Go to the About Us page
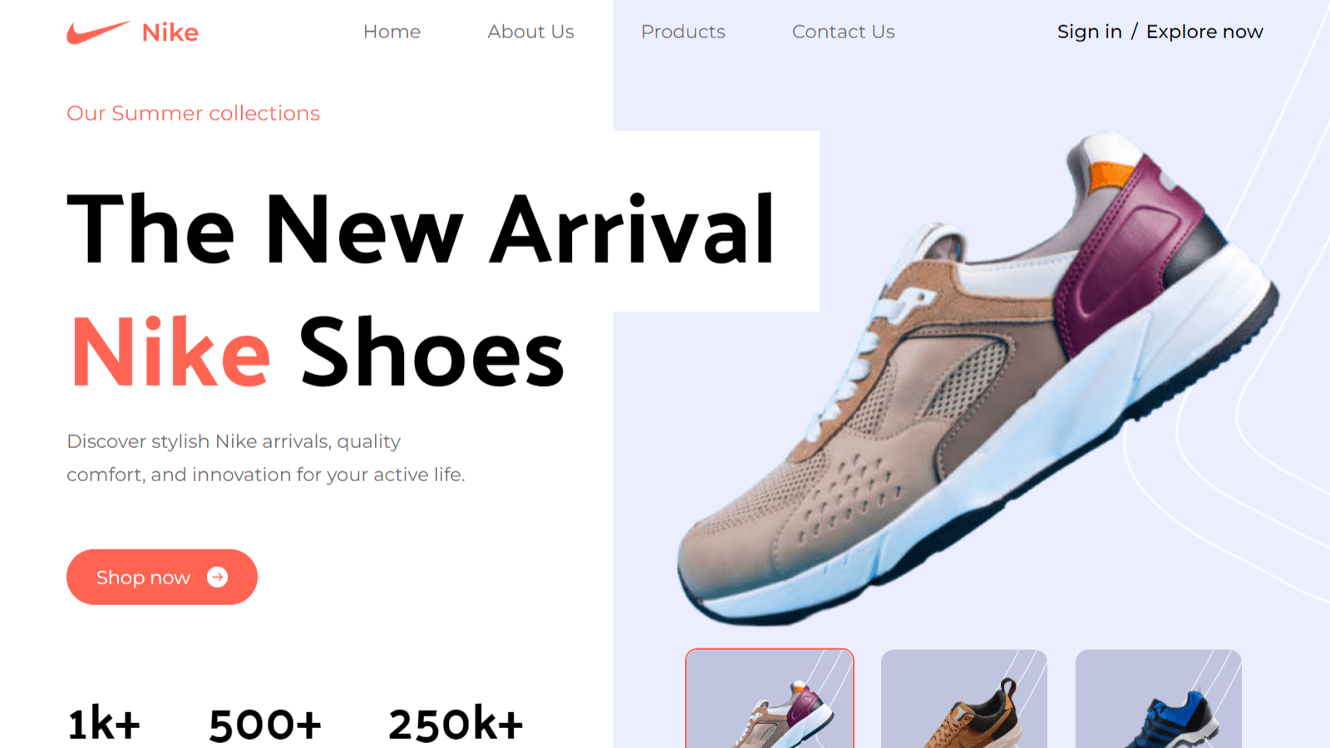The width and height of the screenshot is (1330, 748). 530,32
